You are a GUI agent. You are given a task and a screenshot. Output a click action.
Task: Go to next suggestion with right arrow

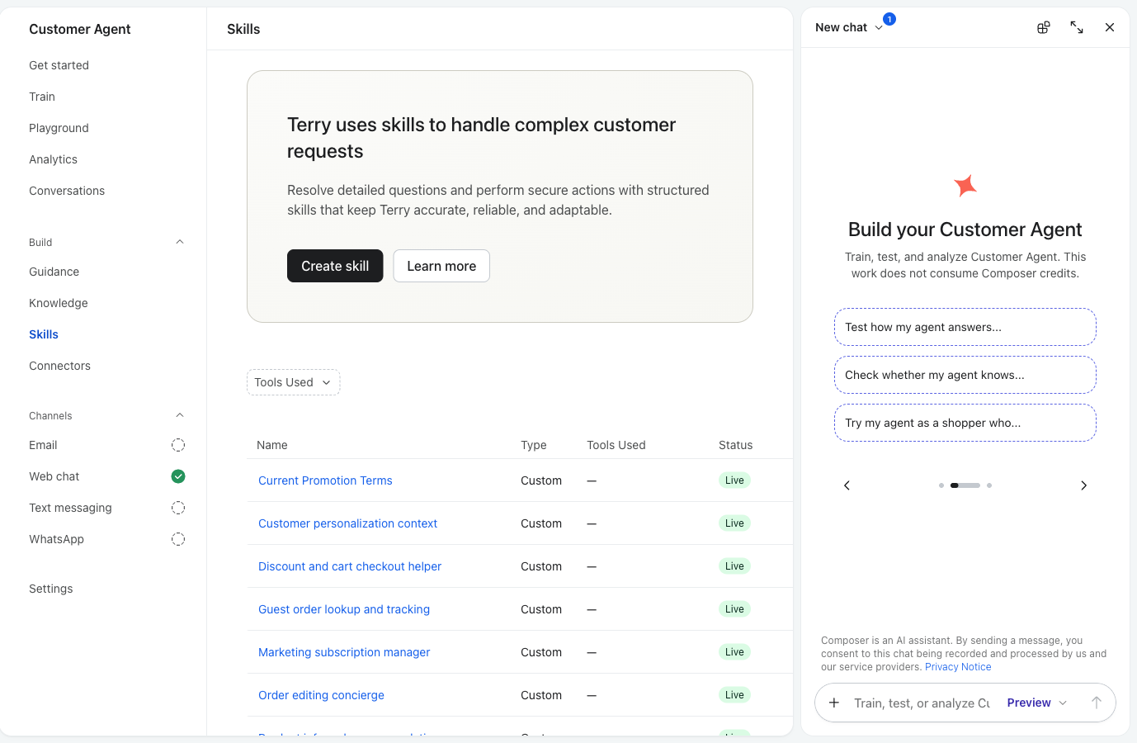click(x=1083, y=485)
